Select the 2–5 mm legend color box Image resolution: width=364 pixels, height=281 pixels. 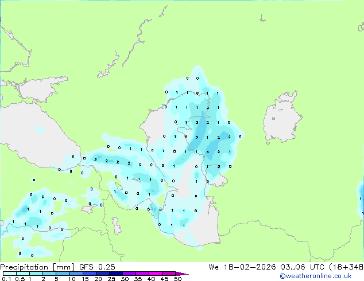coord(49,274)
